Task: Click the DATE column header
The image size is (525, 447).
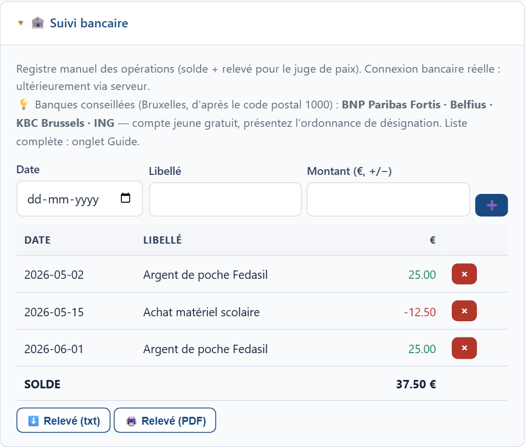Action: 37,240
